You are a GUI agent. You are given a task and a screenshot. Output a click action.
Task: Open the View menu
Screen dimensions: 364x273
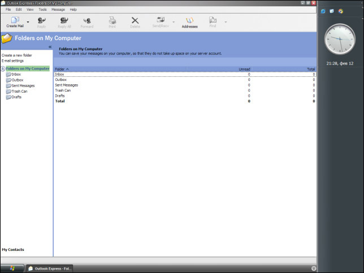[30, 10]
